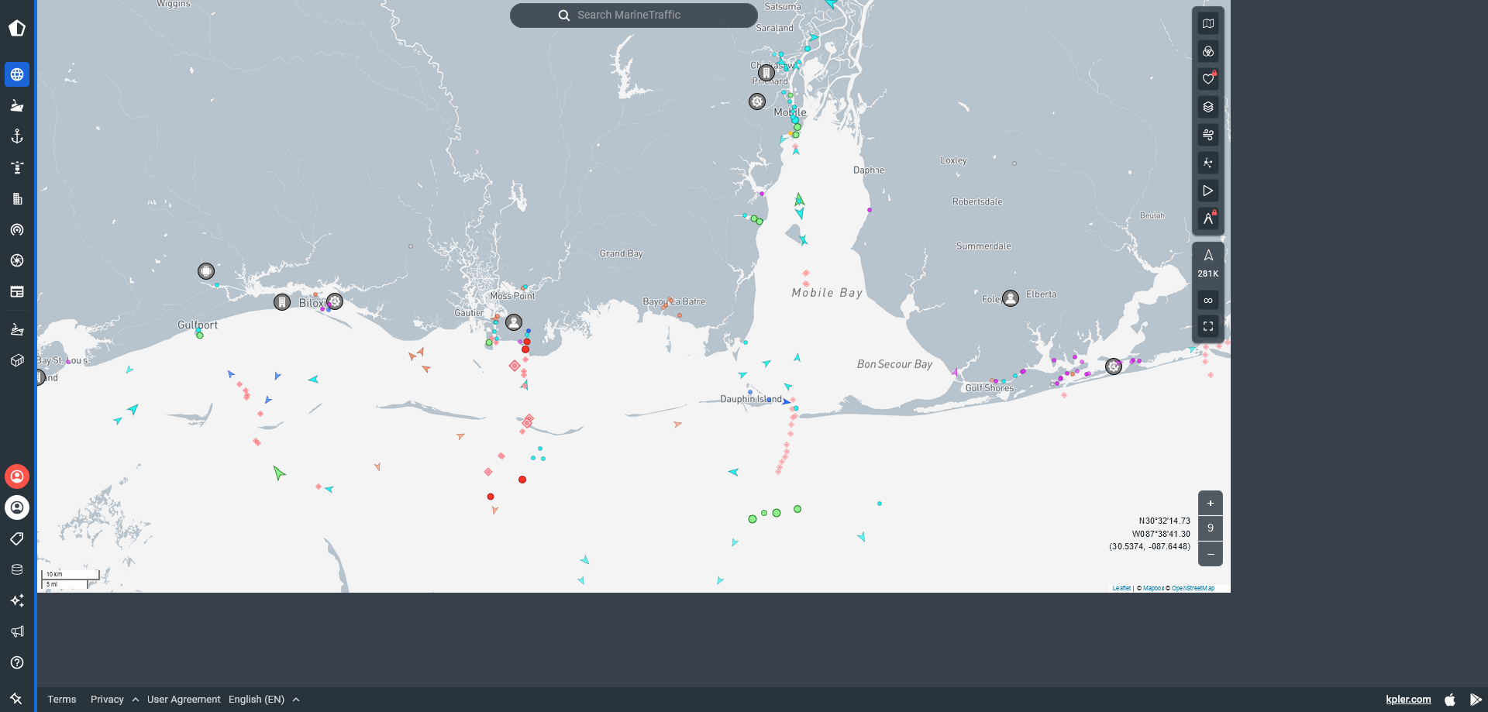This screenshot has height=712, width=1488.
Task: Open the megaphone announcements icon
Action: point(17,631)
